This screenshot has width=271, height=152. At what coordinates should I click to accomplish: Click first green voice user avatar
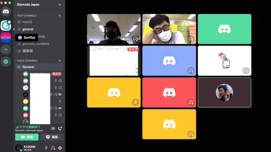(x=25, y=74)
